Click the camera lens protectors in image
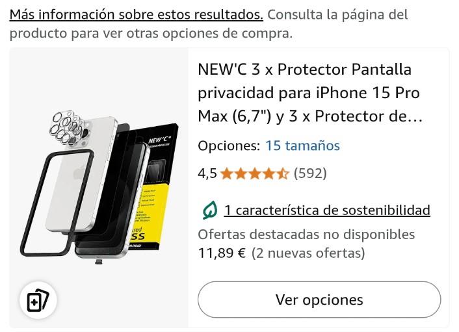The height and width of the screenshot is (332, 459). click(68, 127)
